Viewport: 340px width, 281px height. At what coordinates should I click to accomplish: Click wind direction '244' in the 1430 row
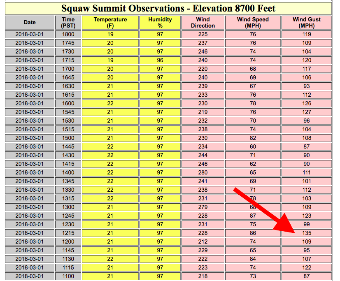tap(203, 156)
